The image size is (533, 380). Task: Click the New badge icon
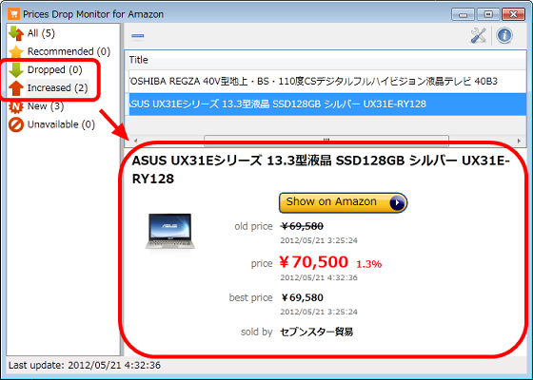coord(16,106)
